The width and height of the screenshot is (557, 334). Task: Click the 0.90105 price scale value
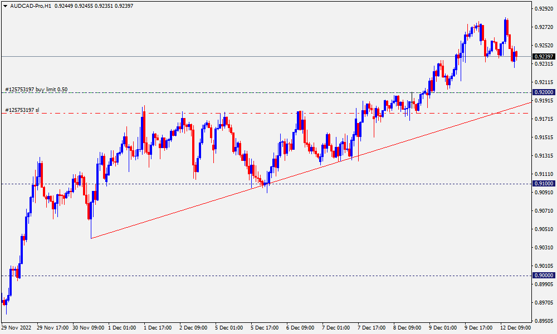(544, 266)
